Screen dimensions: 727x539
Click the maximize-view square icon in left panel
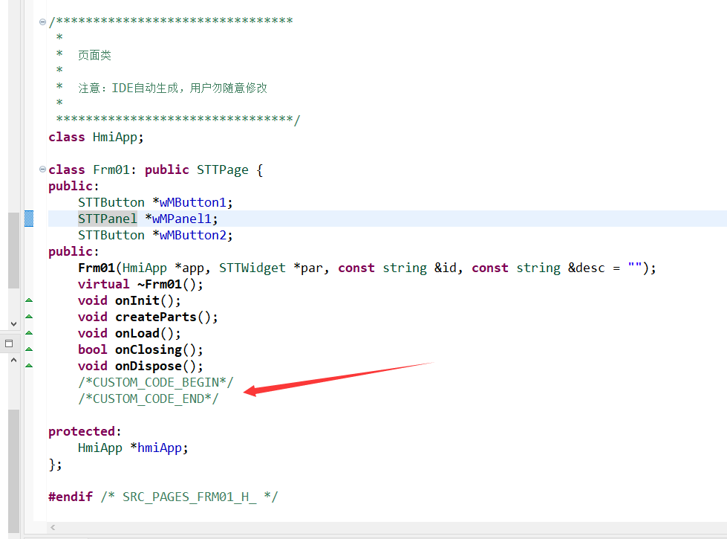(9, 343)
